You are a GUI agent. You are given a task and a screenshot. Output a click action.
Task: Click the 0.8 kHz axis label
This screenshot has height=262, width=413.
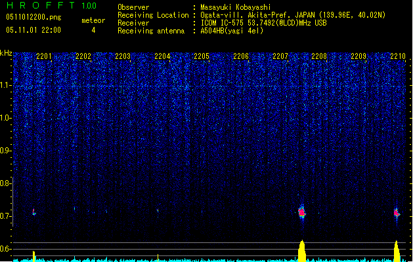click(5, 183)
